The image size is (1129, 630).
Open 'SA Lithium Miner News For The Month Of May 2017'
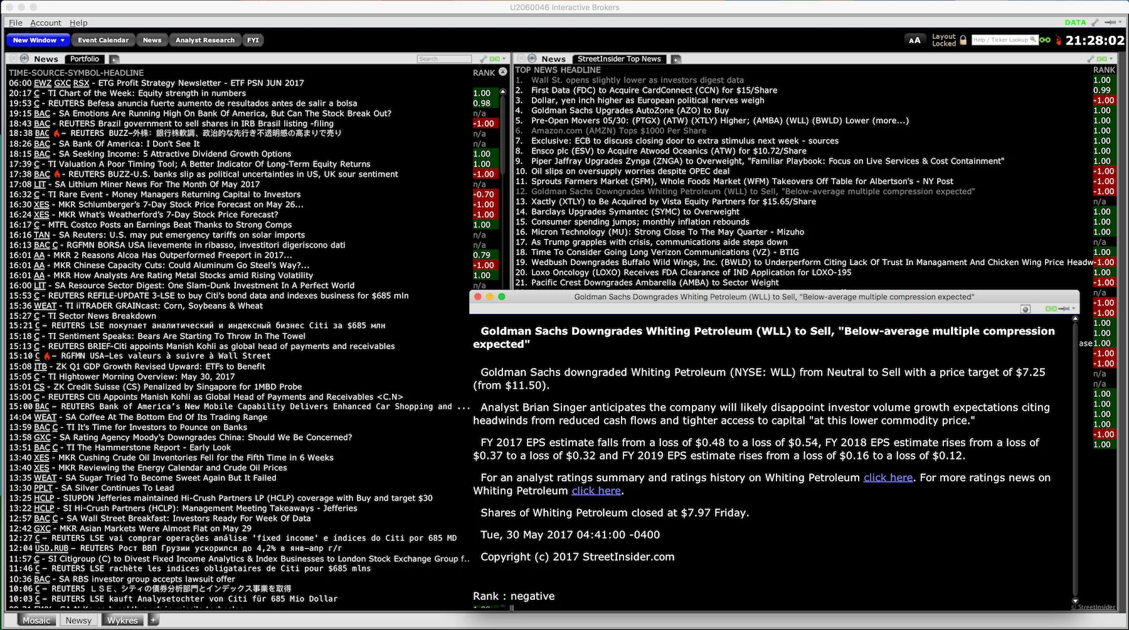click(x=157, y=184)
